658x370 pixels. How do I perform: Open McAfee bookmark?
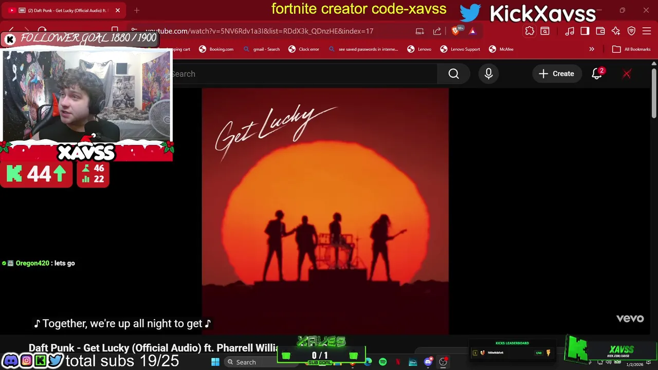click(501, 49)
